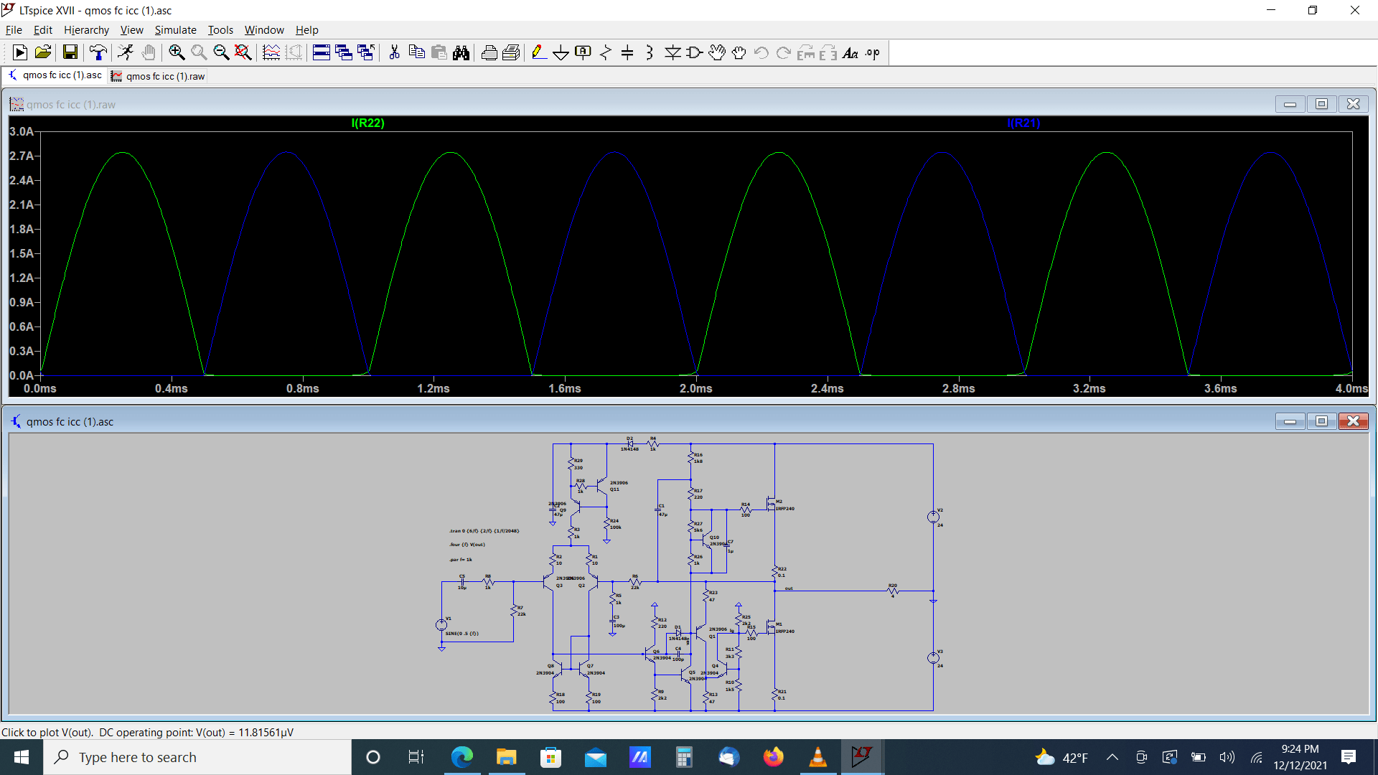
Task: Open the taskbar clock and date
Action: tap(1300, 757)
